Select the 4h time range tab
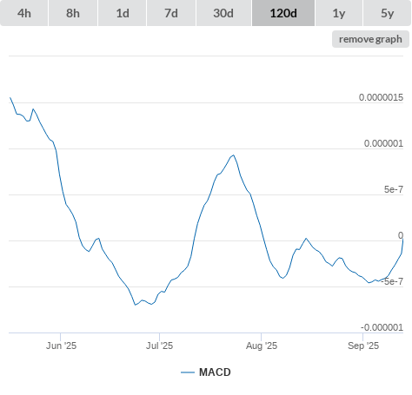 point(24,13)
